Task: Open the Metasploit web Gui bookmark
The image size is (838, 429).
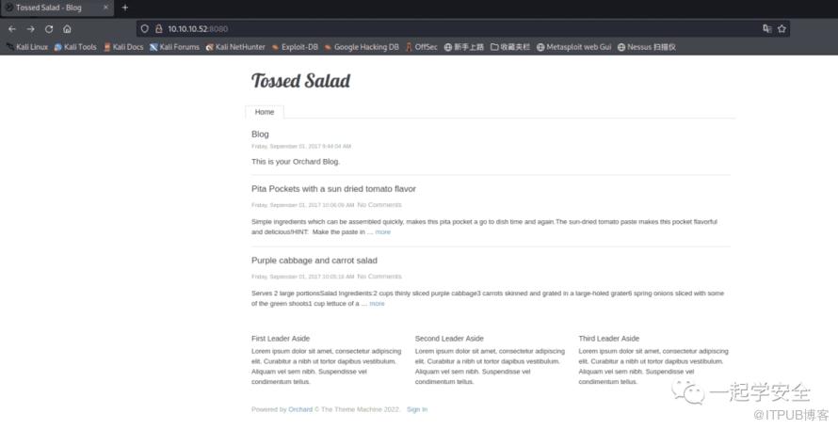Action: 574,47
